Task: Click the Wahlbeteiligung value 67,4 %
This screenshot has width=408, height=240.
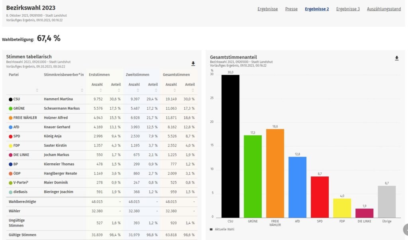Action: [x=49, y=39]
